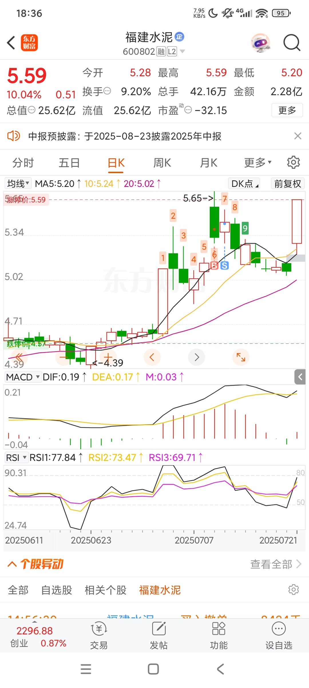Image resolution: width=309 pixels, height=688 pixels.
Task: Open the 前复权 adjustment selector
Action: [x=288, y=183]
